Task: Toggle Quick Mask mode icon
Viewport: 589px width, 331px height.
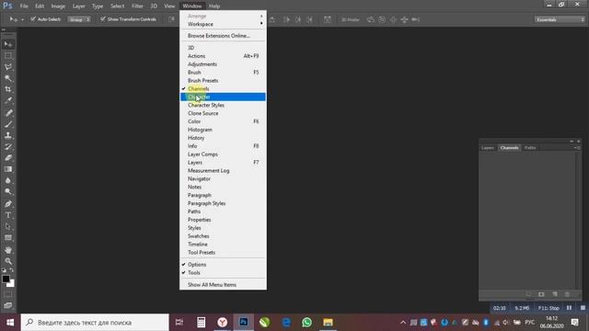Action: [x=8, y=294]
